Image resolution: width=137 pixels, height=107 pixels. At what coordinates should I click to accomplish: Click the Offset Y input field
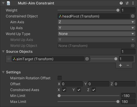click(98, 84)
